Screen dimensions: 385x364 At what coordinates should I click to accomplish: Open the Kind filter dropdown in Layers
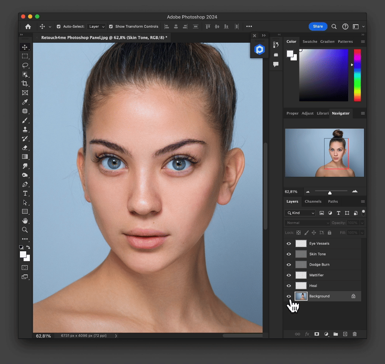click(300, 213)
